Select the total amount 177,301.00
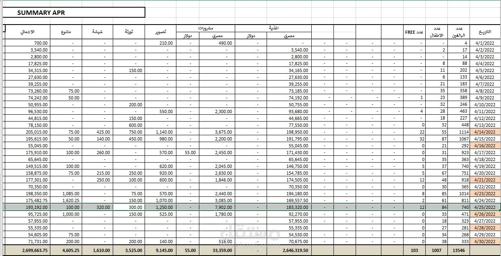Image resolution: width=501 pixels, height=256 pixels. [x=27, y=180]
